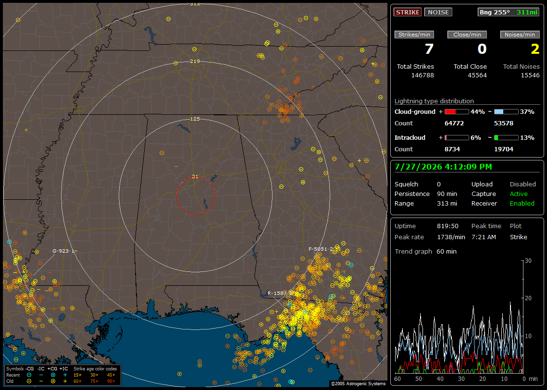
Task: Click storm cell label F-5051-2 on map
Action: 321,249
